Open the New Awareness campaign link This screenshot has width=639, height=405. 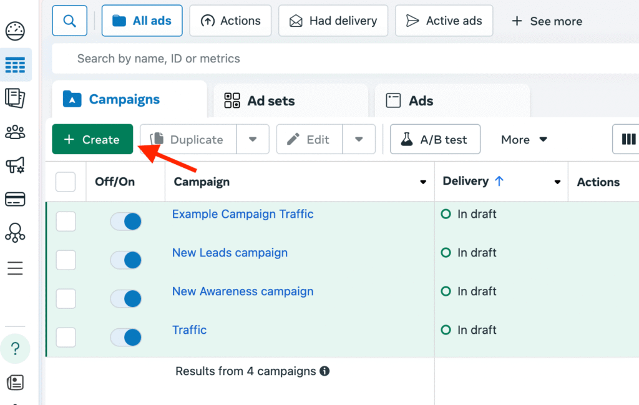tap(243, 291)
